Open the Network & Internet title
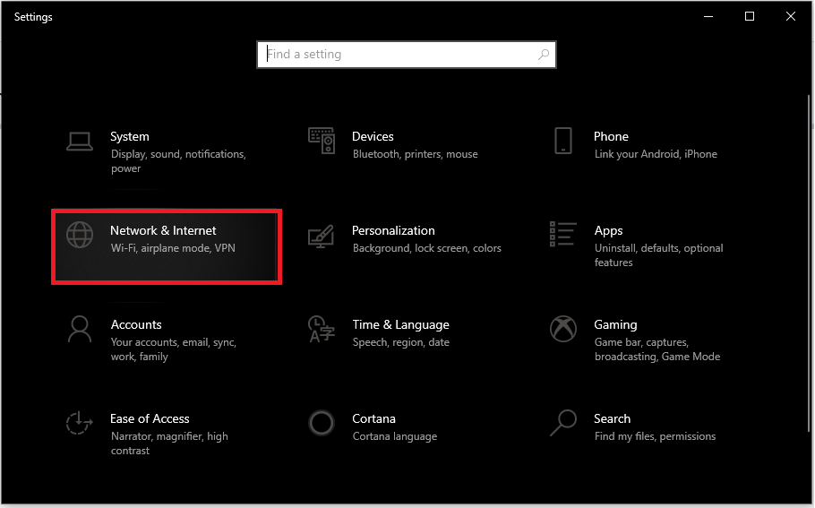The image size is (815, 508). 163,230
